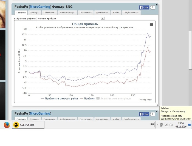Toggle legend series Прибыль
This screenshot has height=146, width=192.
[x=87, y=98]
